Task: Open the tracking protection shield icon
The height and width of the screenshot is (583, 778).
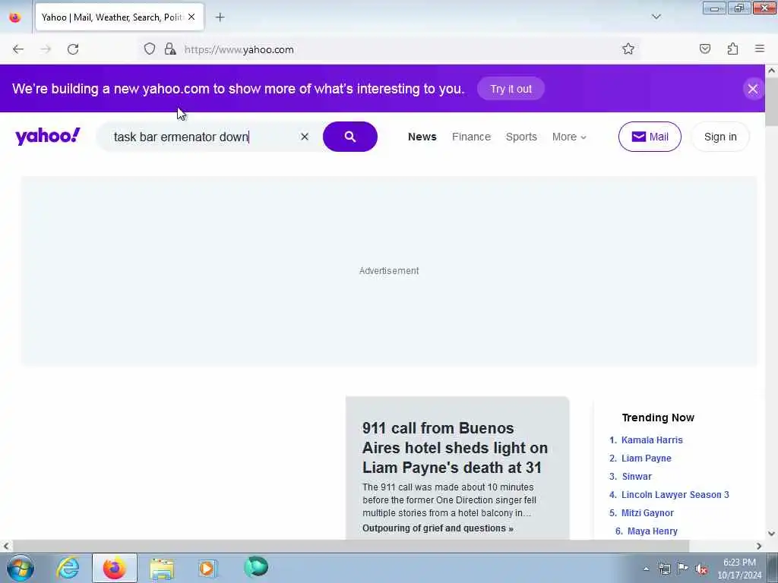Action: [150, 49]
